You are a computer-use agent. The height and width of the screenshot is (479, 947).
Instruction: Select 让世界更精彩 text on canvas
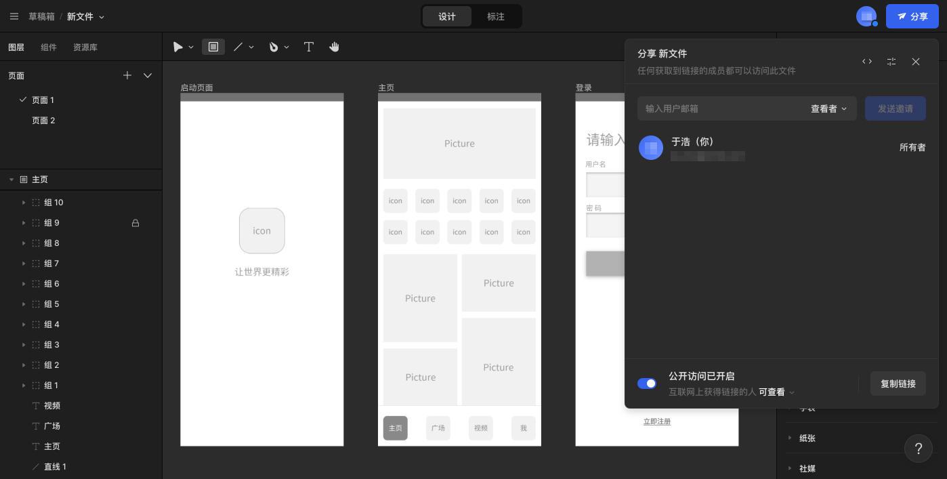[x=262, y=272]
